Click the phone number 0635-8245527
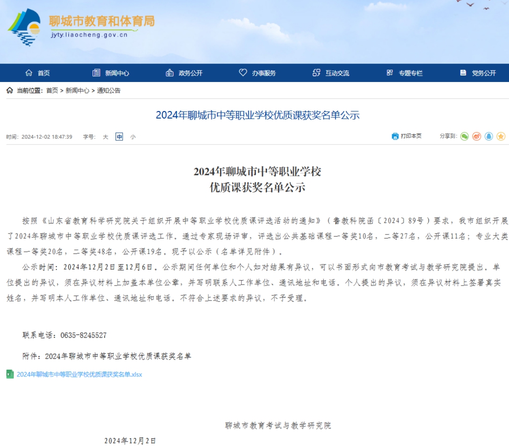Screen dimensions: 509x446 coord(83,335)
